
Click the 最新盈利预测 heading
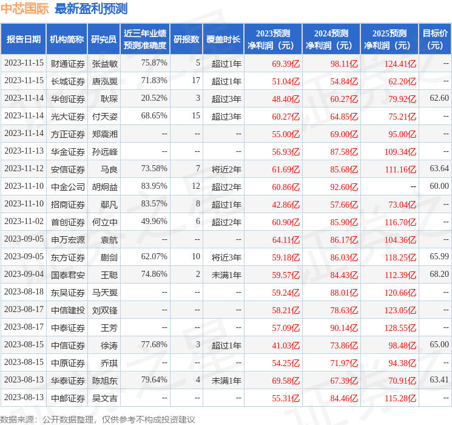[x=91, y=8]
